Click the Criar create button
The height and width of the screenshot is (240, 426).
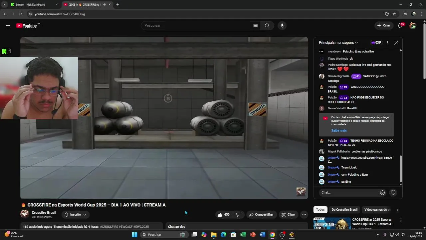coord(383,25)
